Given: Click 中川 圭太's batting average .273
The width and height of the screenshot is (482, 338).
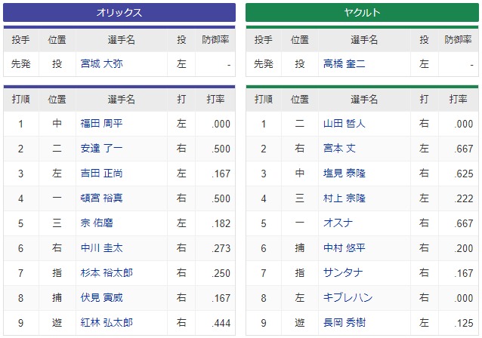Looking at the screenshot, I should tap(221, 248).
